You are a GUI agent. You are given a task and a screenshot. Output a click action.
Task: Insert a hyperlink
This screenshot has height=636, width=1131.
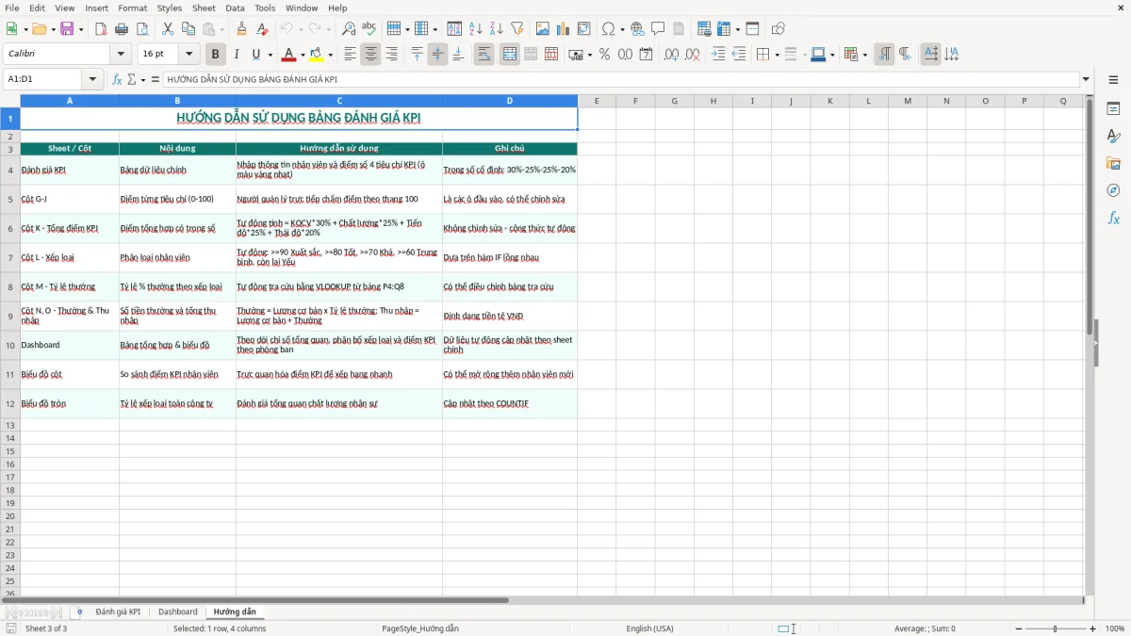pos(637,29)
